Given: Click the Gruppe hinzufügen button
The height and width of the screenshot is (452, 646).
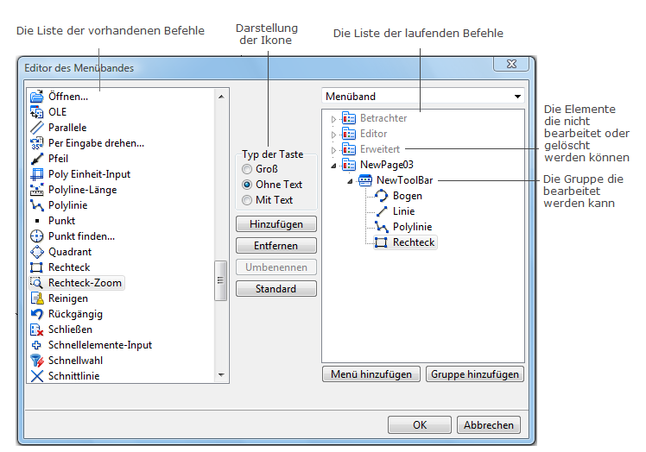Looking at the screenshot, I should click(x=475, y=374).
